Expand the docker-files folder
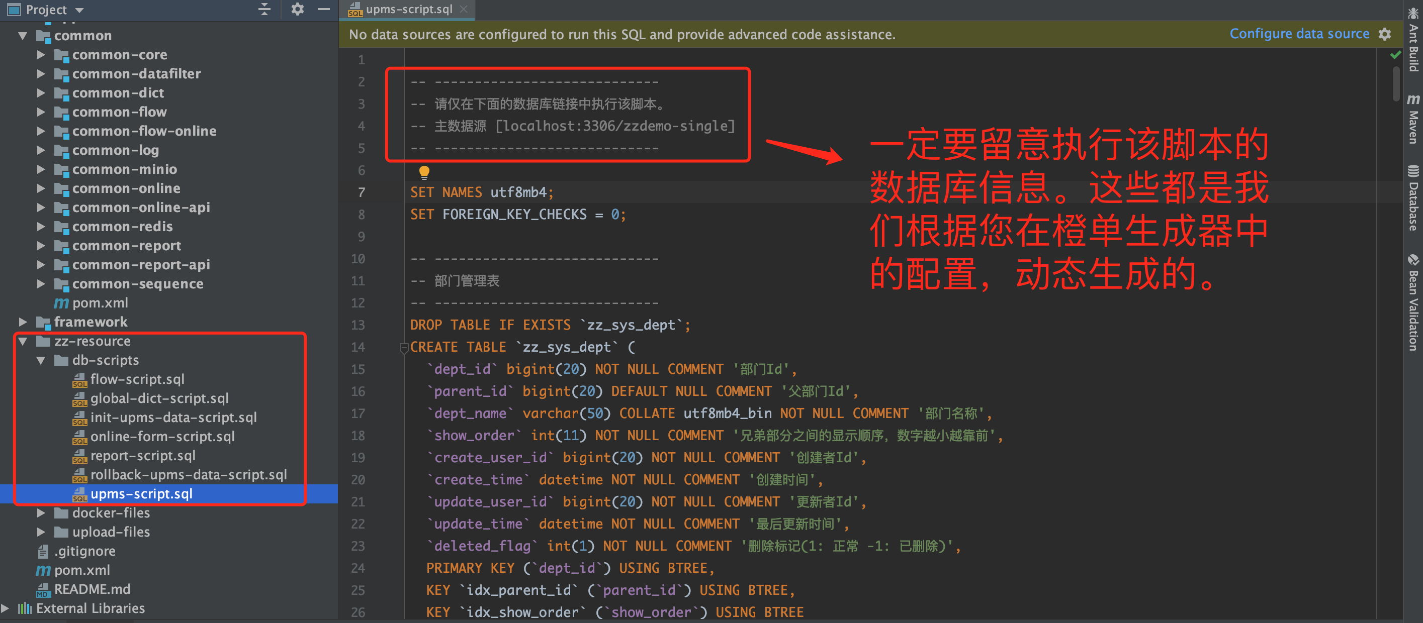 41,512
